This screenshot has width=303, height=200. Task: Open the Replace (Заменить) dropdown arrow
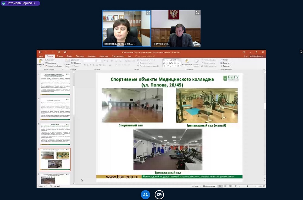232,63
